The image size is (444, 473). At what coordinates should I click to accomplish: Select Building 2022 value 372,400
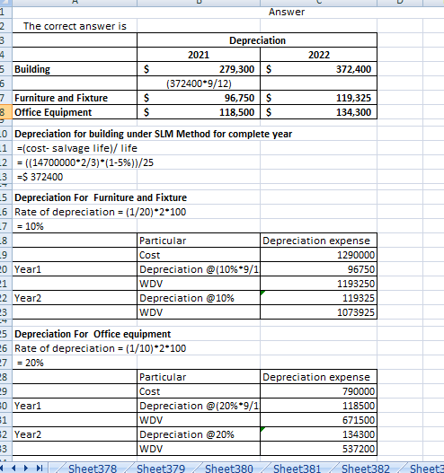(x=319, y=69)
